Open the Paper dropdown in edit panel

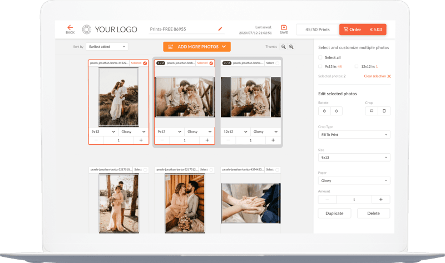(354, 181)
